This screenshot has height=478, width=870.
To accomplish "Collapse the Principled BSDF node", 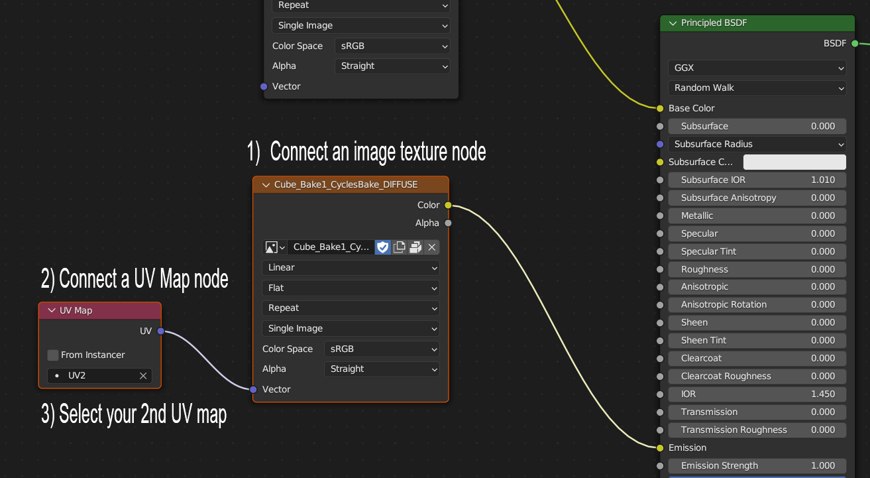I will (x=674, y=23).
